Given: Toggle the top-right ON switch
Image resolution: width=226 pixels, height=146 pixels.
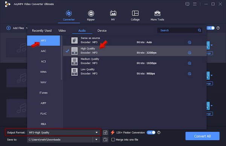Looking at the screenshot, I should tap(211, 28).
